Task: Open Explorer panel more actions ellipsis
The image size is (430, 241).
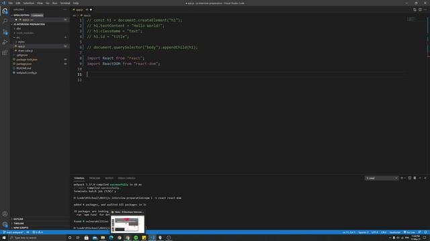Action: pyautogui.click(x=65, y=9)
